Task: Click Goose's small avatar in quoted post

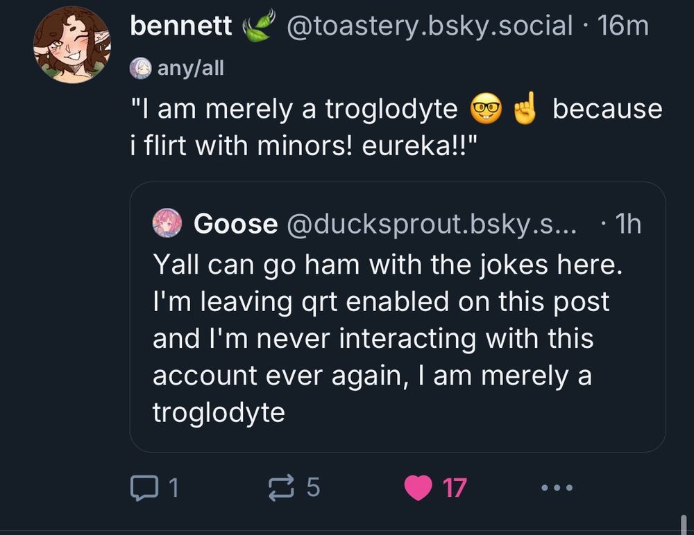Action: pos(167,224)
